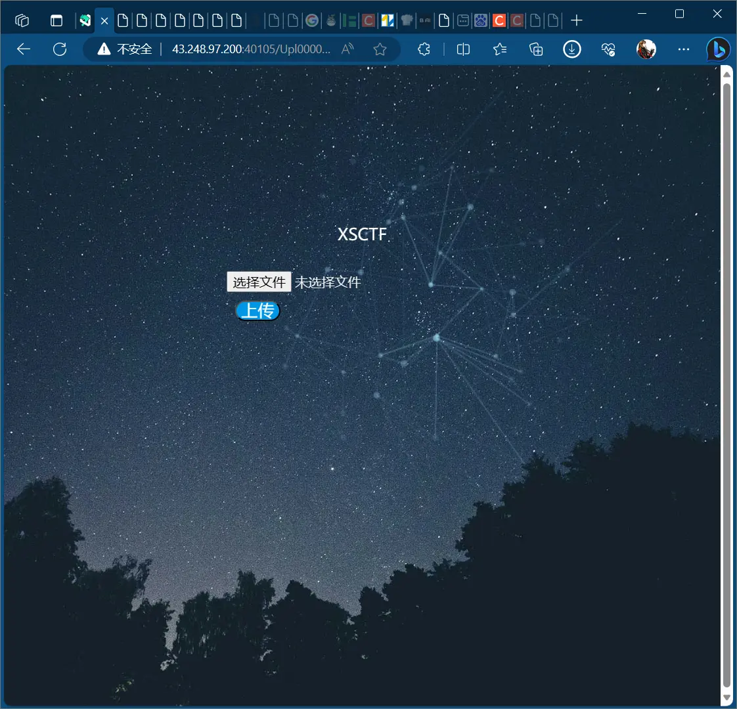Switch to the Google tab
Screen dimensions: 737x709
(x=312, y=20)
